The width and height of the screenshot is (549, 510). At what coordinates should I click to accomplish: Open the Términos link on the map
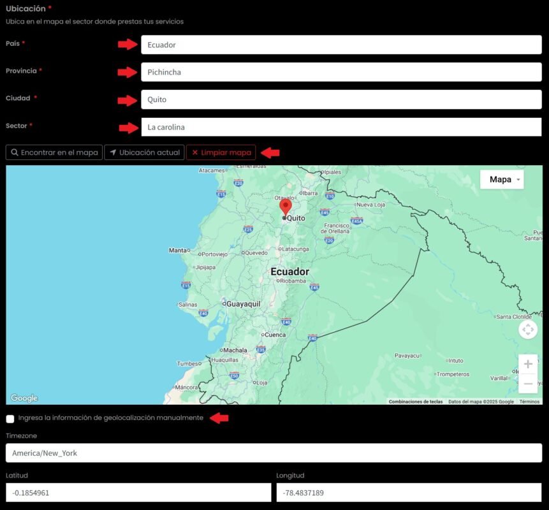coord(529,402)
